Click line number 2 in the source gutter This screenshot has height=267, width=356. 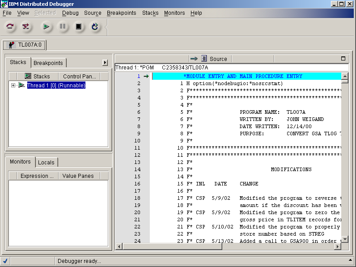tap(139, 83)
